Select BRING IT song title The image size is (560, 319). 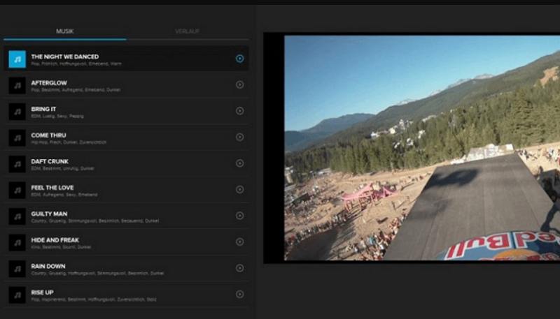43,109
